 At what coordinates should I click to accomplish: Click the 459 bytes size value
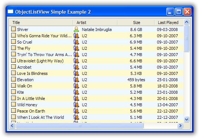coord(136,80)
